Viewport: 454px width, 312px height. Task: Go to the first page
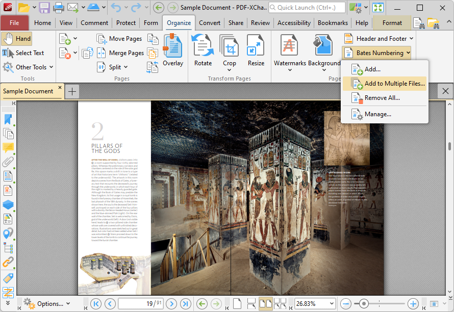(x=96, y=304)
